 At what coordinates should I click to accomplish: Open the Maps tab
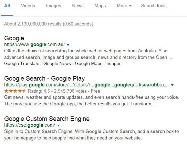100,6
